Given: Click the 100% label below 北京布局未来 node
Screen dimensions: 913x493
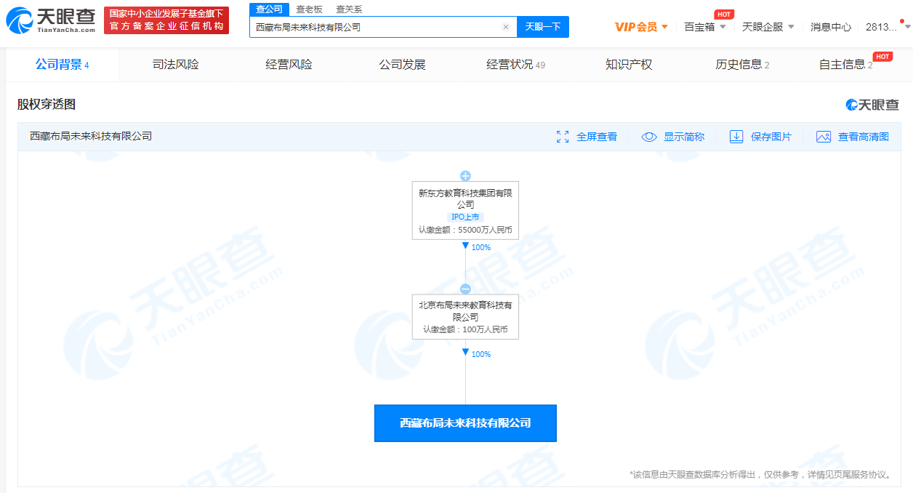Looking at the screenshot, I should (x=481, y=354).
